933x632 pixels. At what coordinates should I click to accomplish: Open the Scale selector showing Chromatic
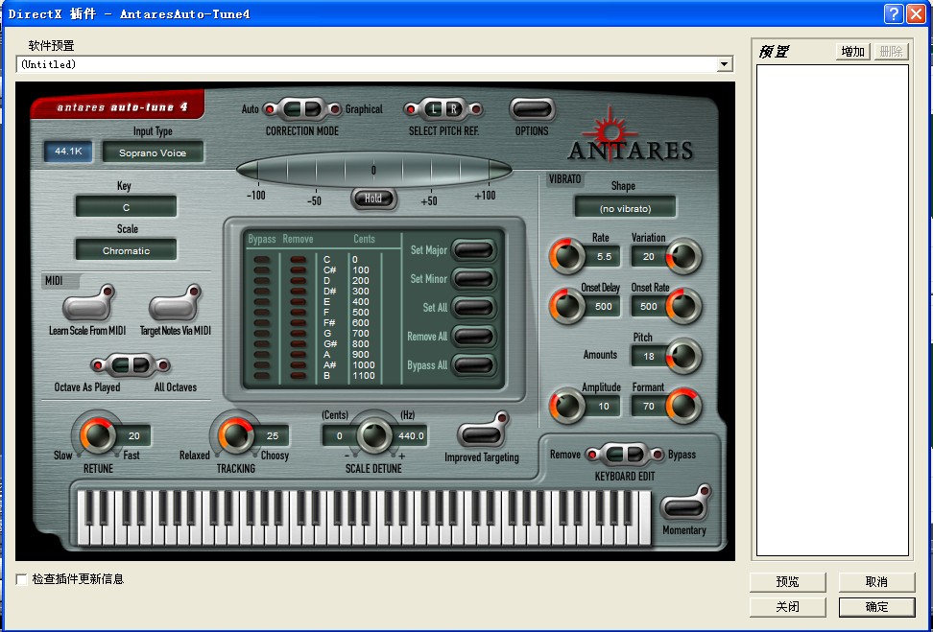[126, 251]
